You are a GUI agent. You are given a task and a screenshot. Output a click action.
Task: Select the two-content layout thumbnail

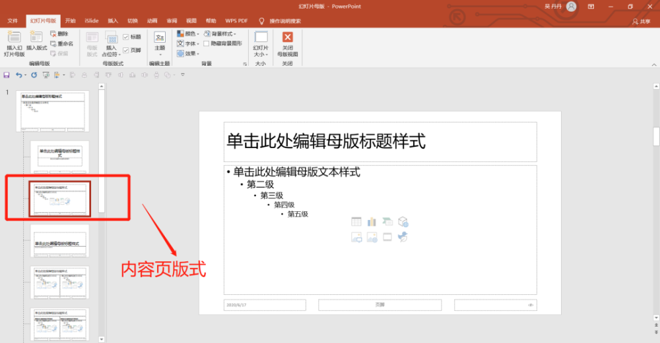60,282
